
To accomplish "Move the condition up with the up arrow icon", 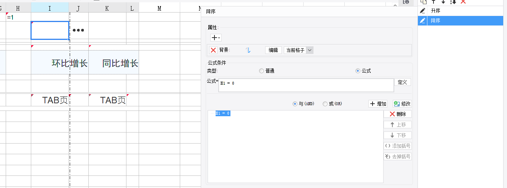I will tap(433, 2).
